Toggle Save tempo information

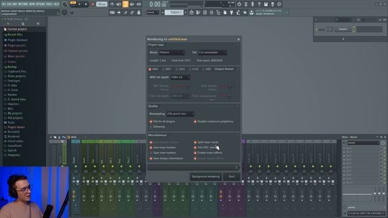click(166, 159)
